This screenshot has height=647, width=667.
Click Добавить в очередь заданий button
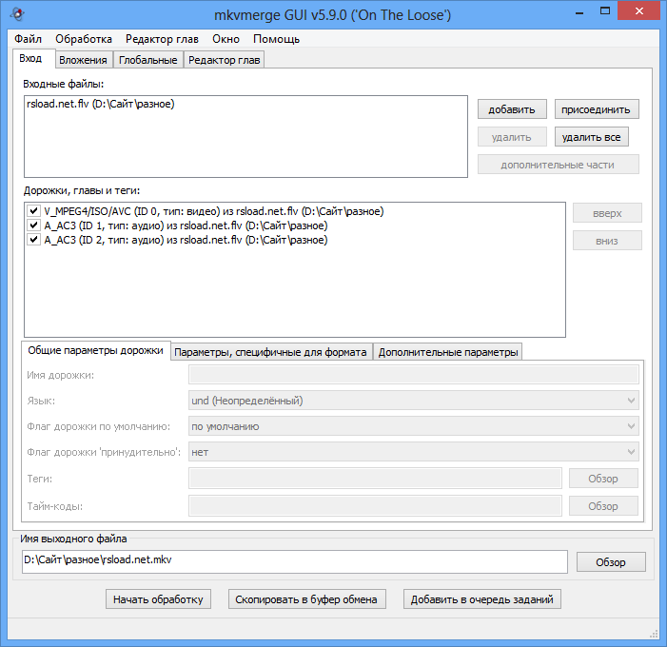(x=482, y=599)
